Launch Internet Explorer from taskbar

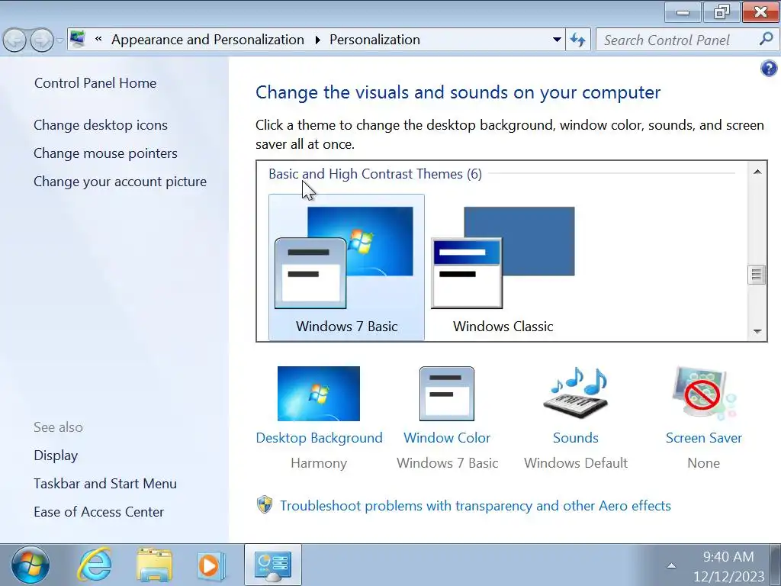pos(95,565)
